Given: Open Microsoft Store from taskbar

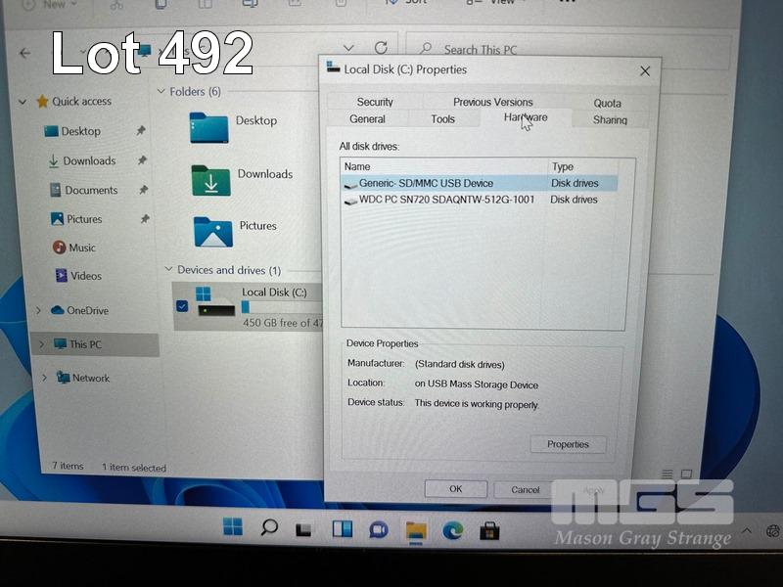Looking at the screenshot, I should (x=489, y=530).
